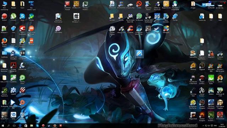Open the Inside My Radio shortcut
The image size is (227, 128).
211,79
